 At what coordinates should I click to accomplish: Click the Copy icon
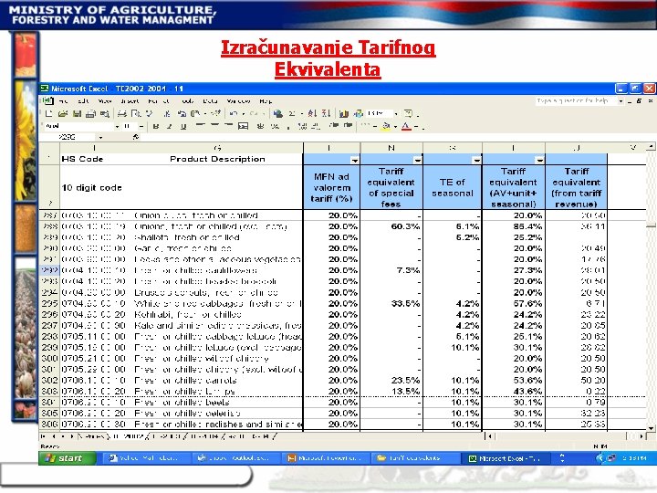(x=182, y=113)
